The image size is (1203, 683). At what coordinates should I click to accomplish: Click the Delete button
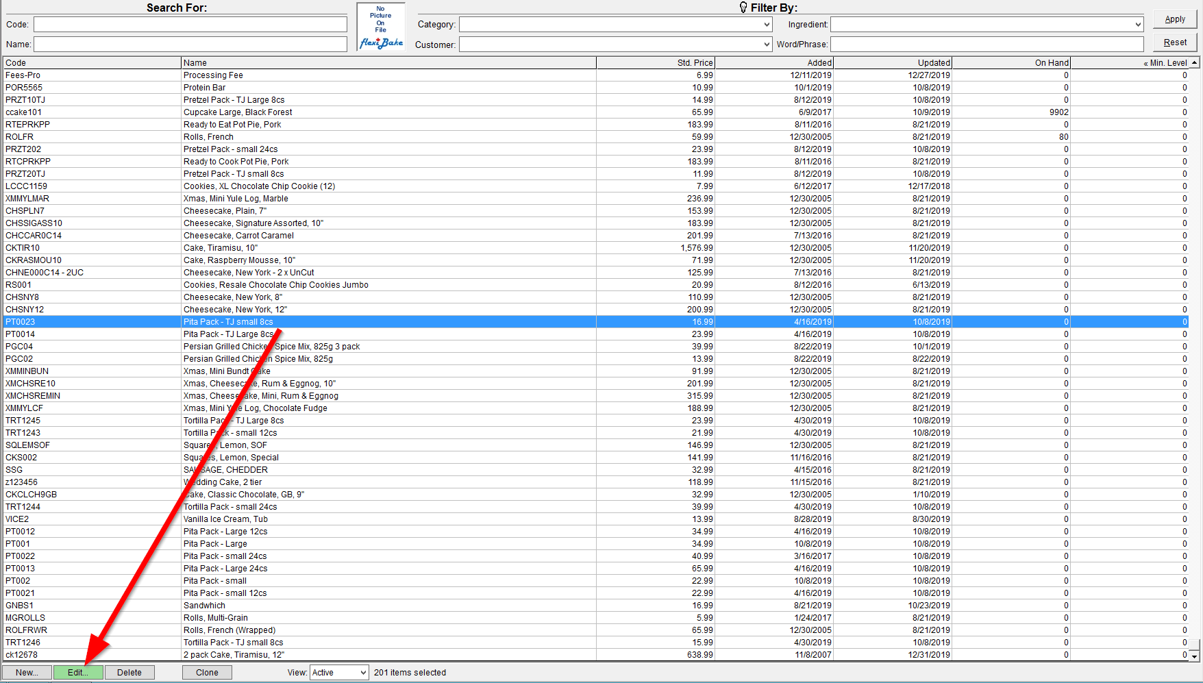click(129, 673)
